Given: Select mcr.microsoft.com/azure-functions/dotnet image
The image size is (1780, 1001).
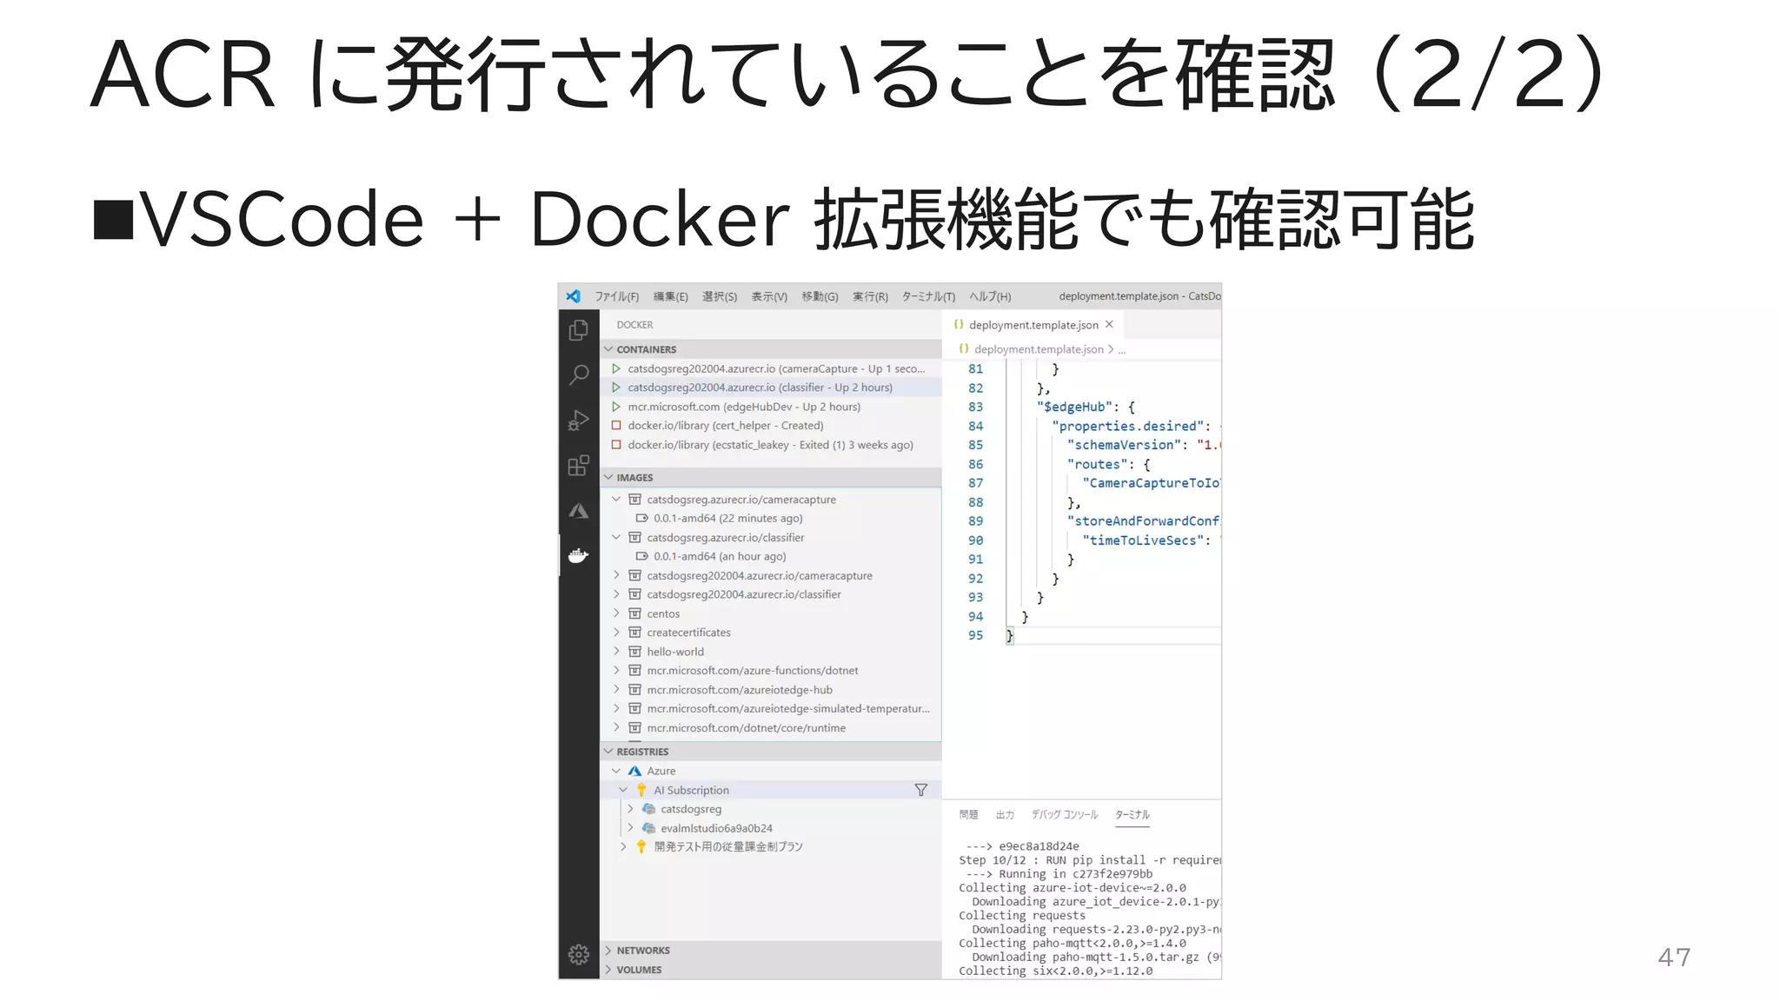Looking at the screenshot, I should pos(771,671).
